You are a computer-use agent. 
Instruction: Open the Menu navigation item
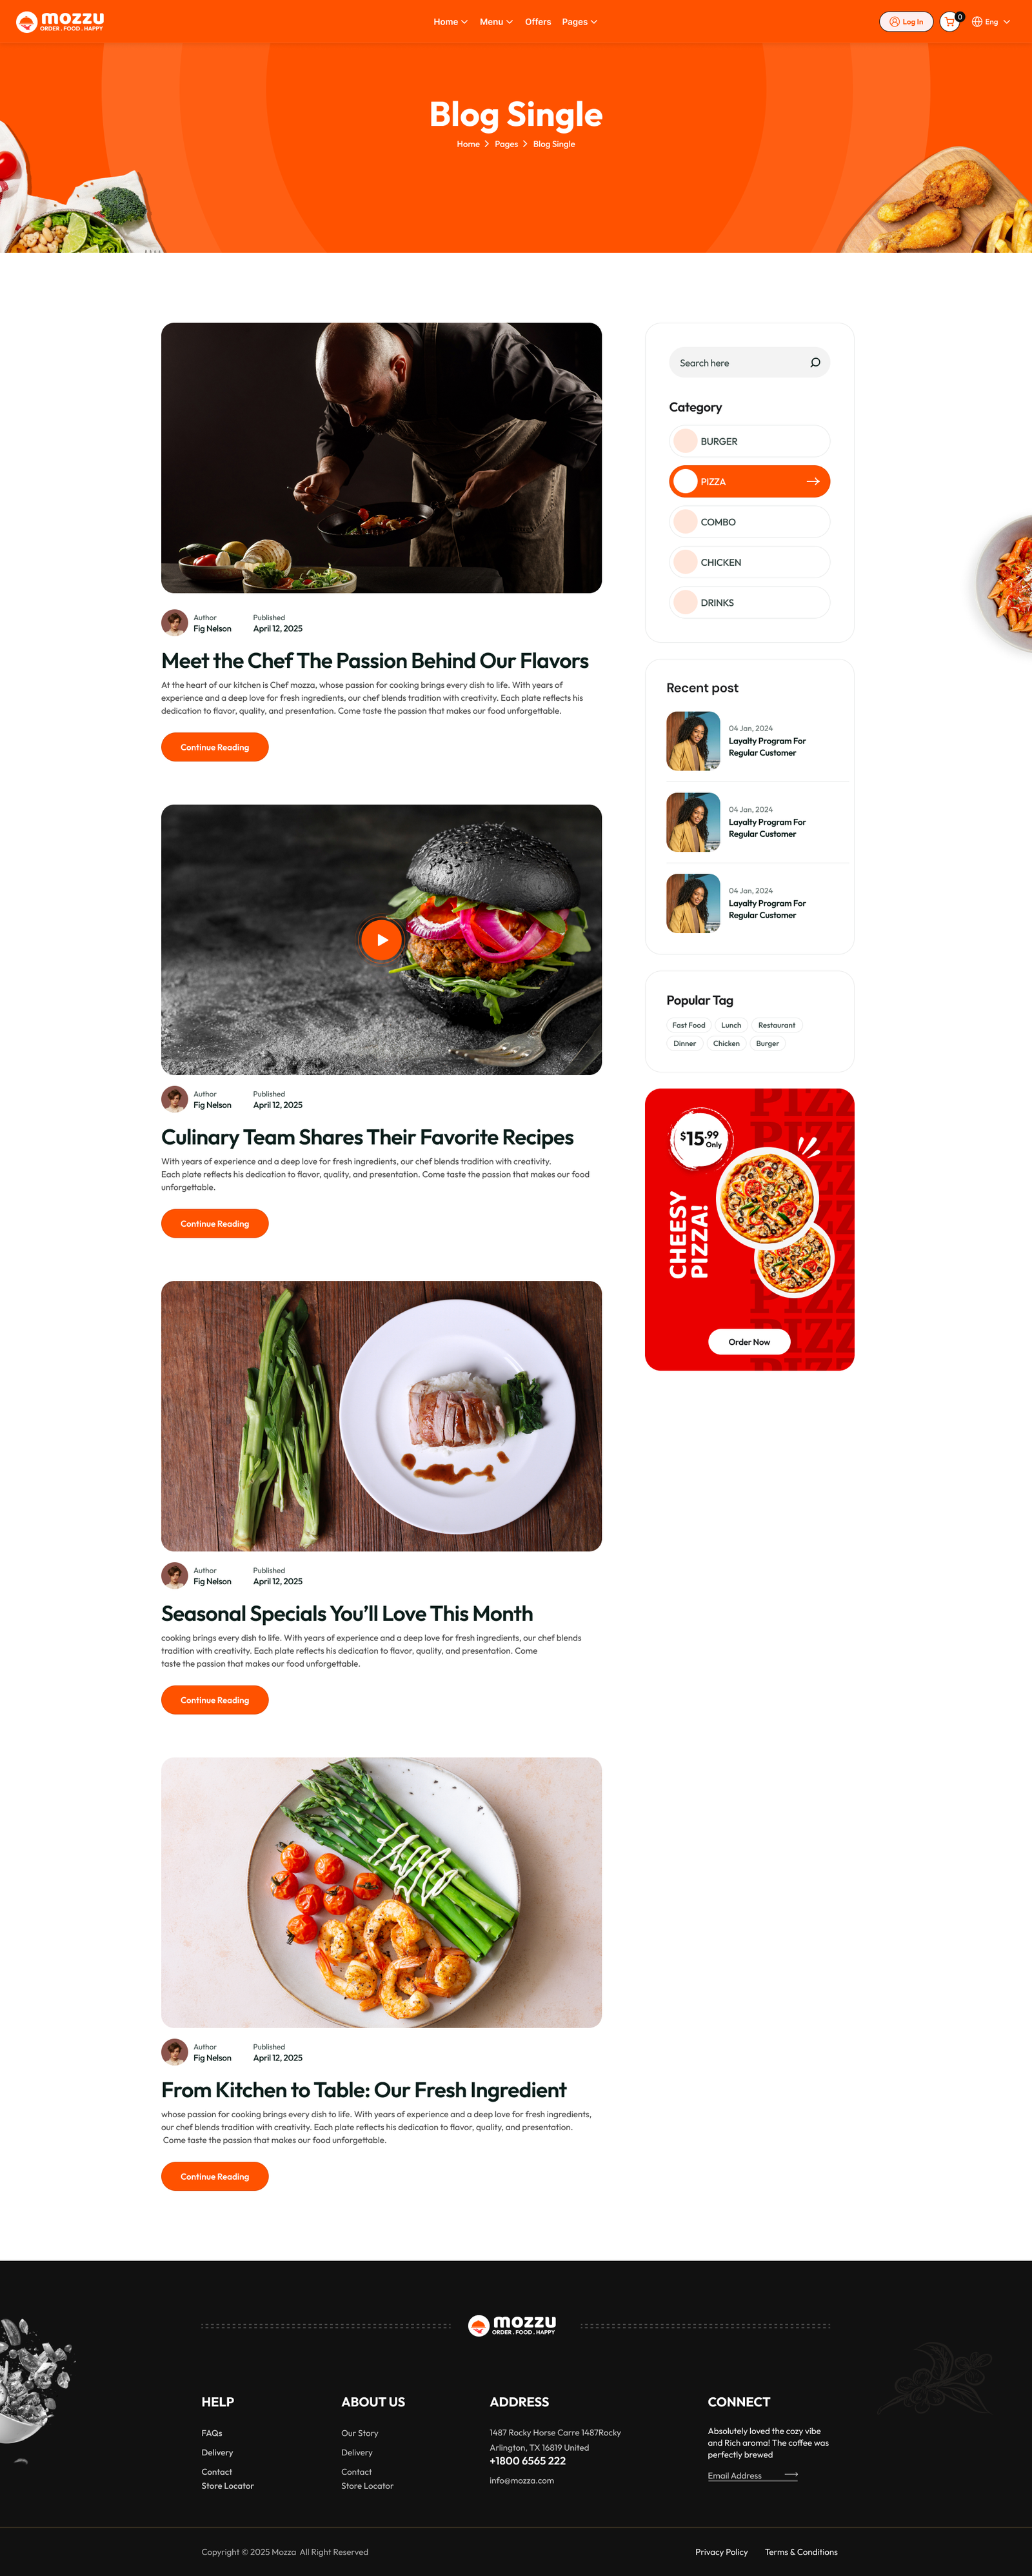coord(496,22)
